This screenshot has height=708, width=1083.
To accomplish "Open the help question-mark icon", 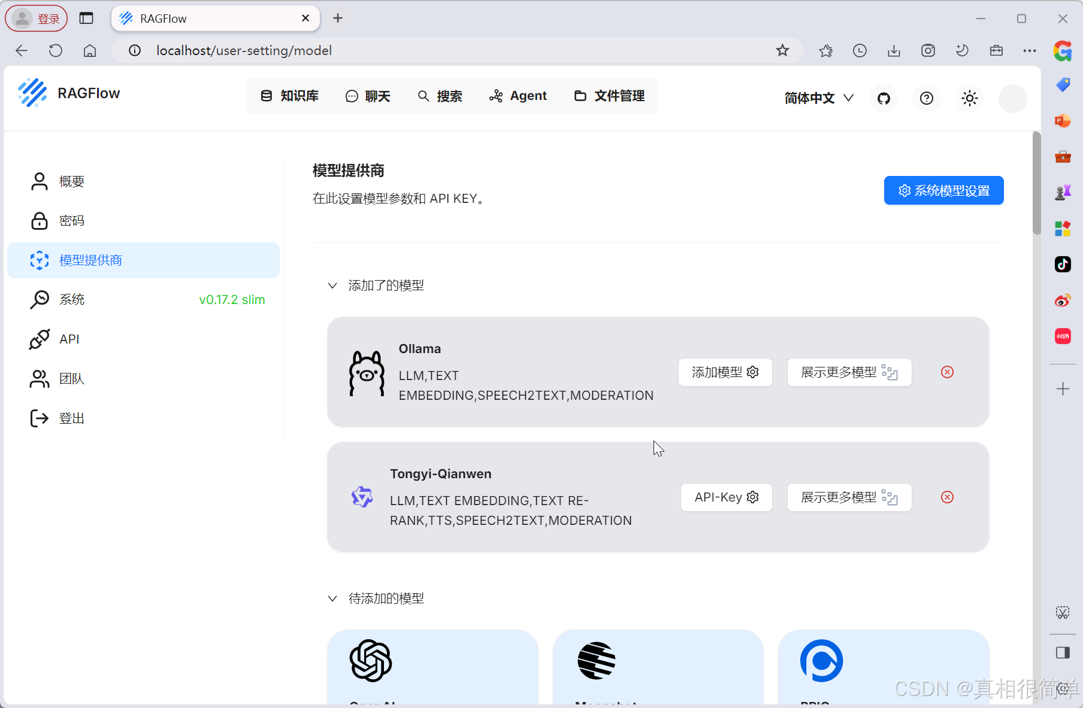I will coord(927,98).
